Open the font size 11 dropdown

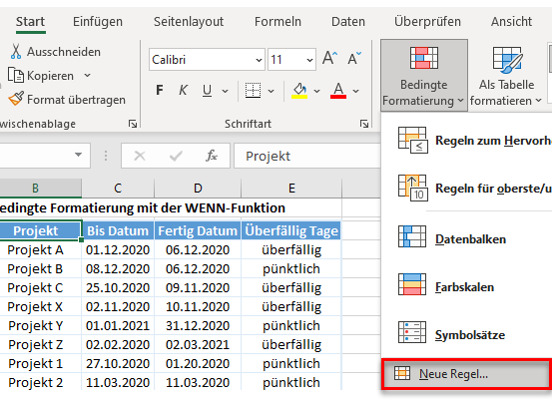tap(309, 60)
